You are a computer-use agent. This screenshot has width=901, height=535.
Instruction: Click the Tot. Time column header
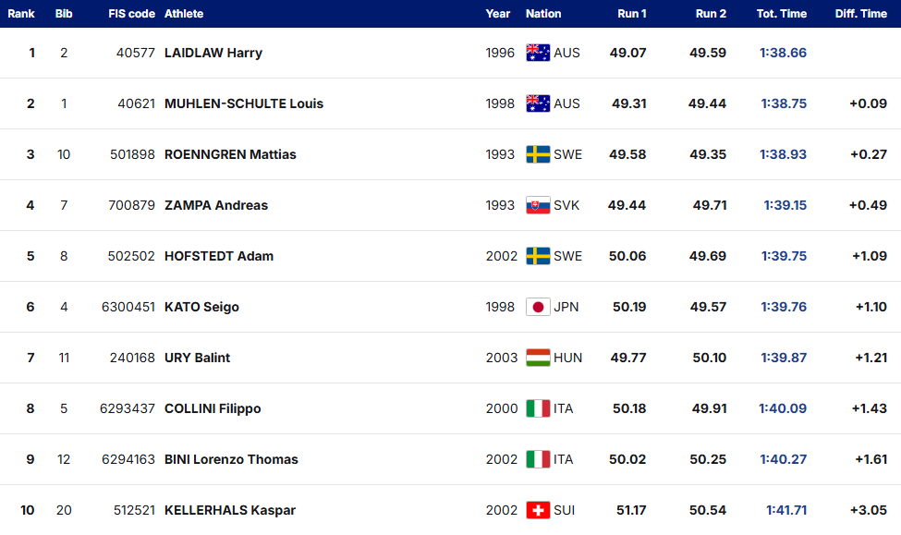[782, 14]
